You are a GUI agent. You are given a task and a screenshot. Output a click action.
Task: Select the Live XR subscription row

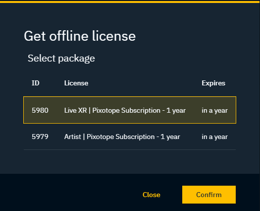(130, 110)
